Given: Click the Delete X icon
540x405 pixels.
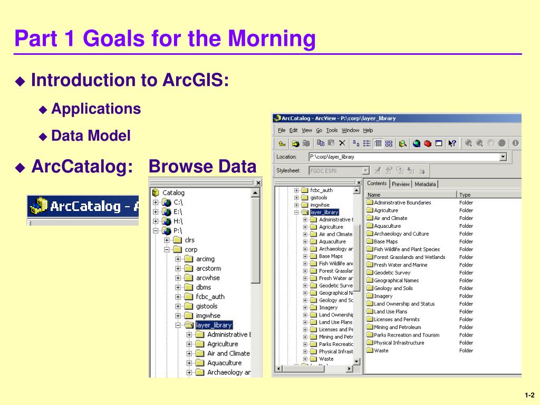Looking at the screenshot, I should (x=342, y=143).
